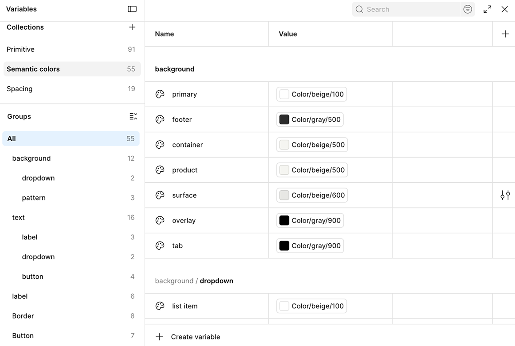This screenshot has width=515, height=346.
Task: Select the Button group with 7 items
Action: pyautogui.click(x=71, y=336)
